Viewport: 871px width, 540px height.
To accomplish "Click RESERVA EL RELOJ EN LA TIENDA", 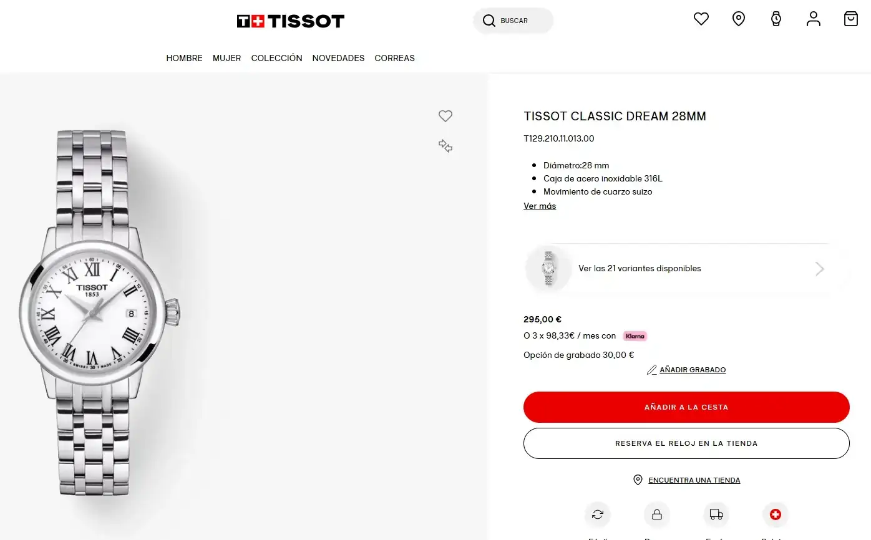I will pyautogui.click(x=686, y=443).
